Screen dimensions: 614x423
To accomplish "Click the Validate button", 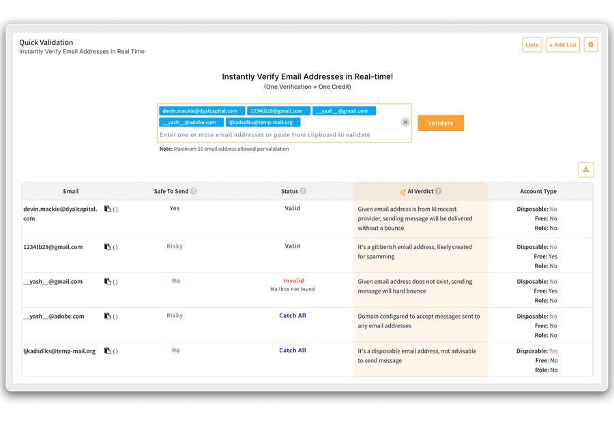I will tap(440, 123).
